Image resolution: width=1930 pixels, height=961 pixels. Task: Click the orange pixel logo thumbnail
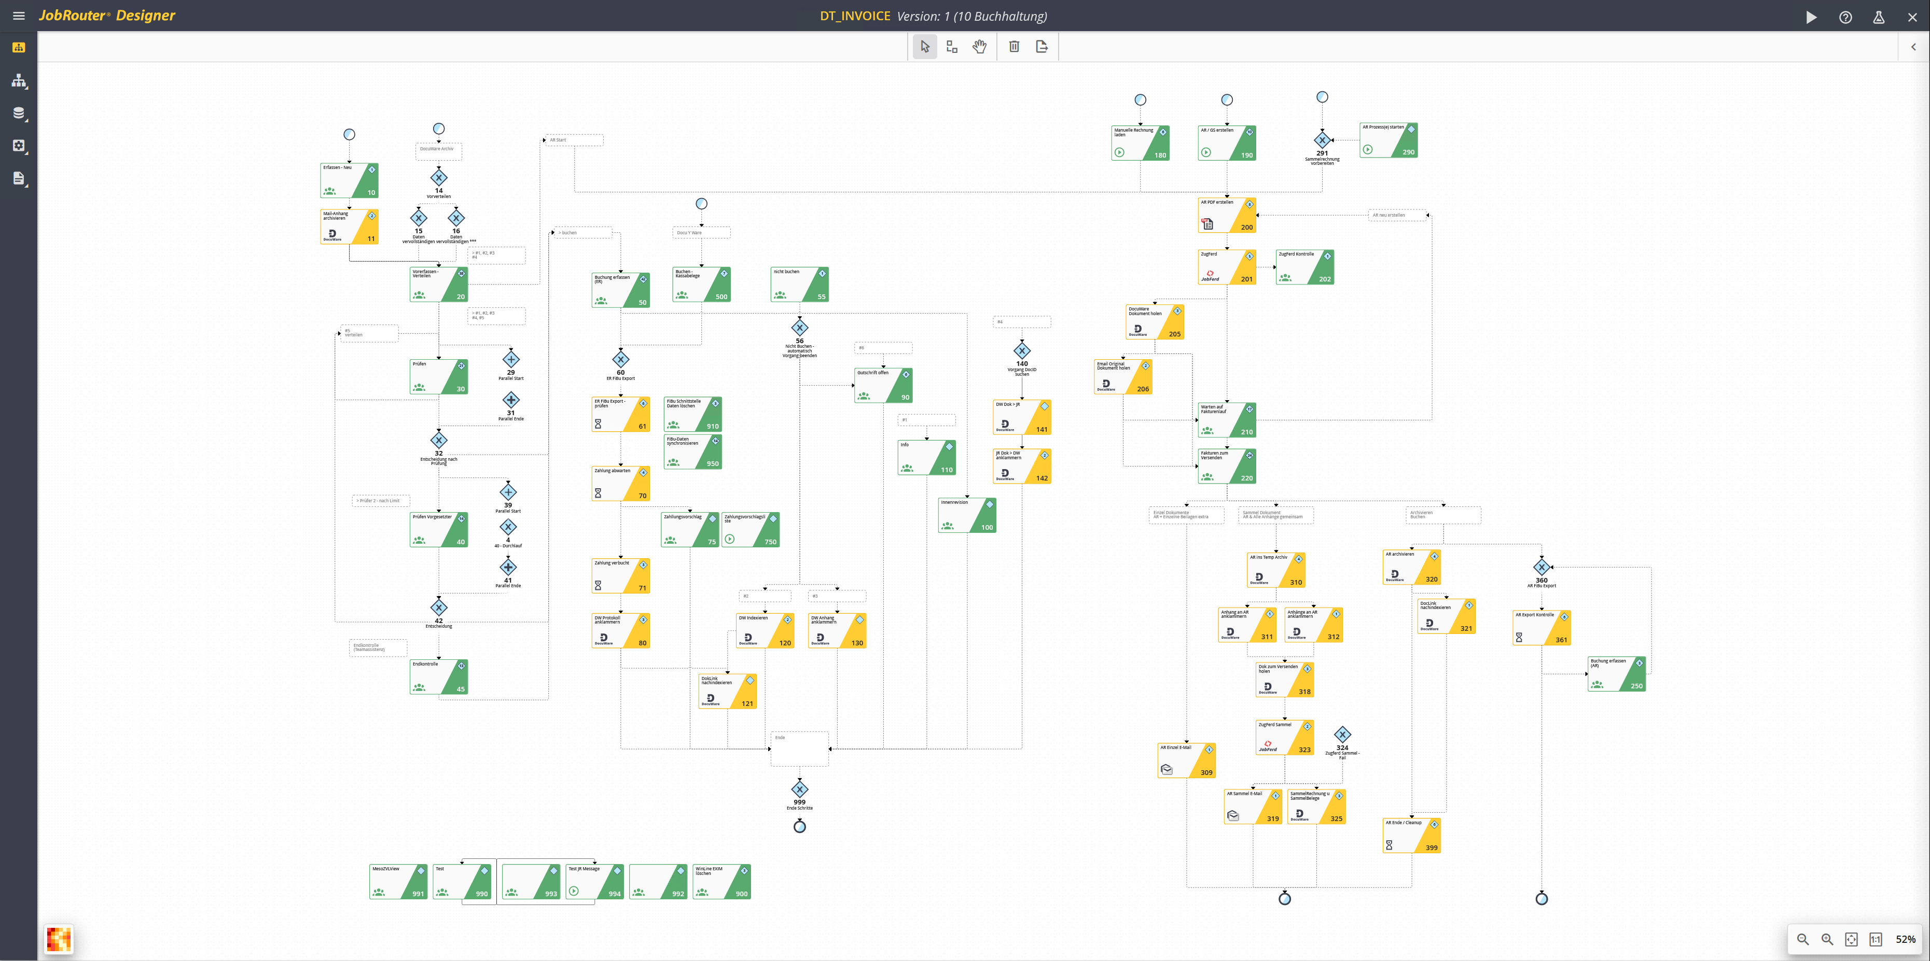pyautogui.click(x=59, y=939)
